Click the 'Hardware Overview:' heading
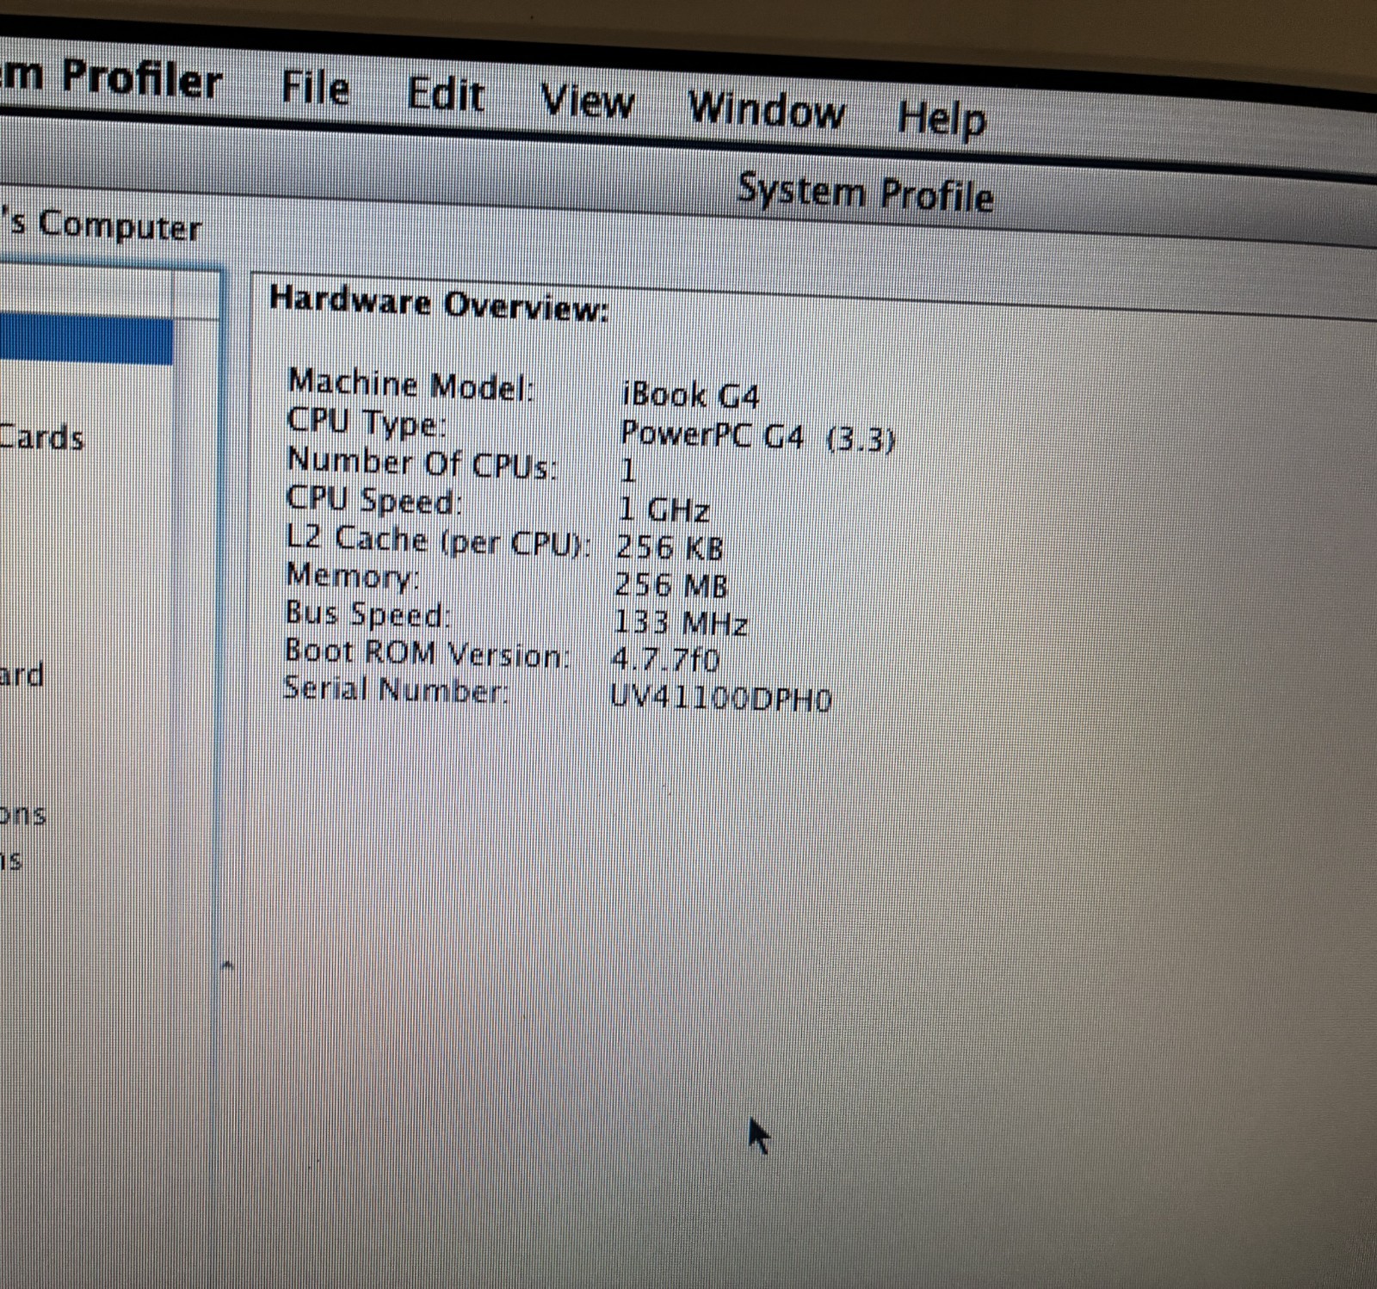1377x1289 pixels. [439, 303]
